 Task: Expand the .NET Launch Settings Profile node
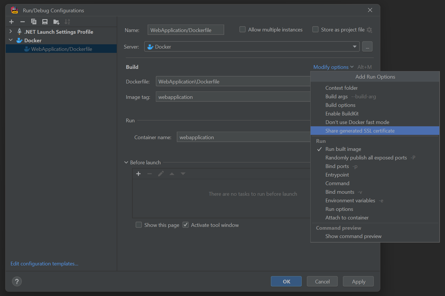click(x=11, y=31)
